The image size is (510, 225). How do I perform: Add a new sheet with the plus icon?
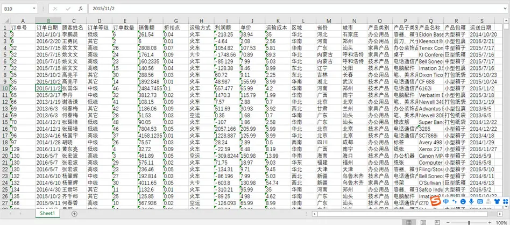tap(74, 214)
